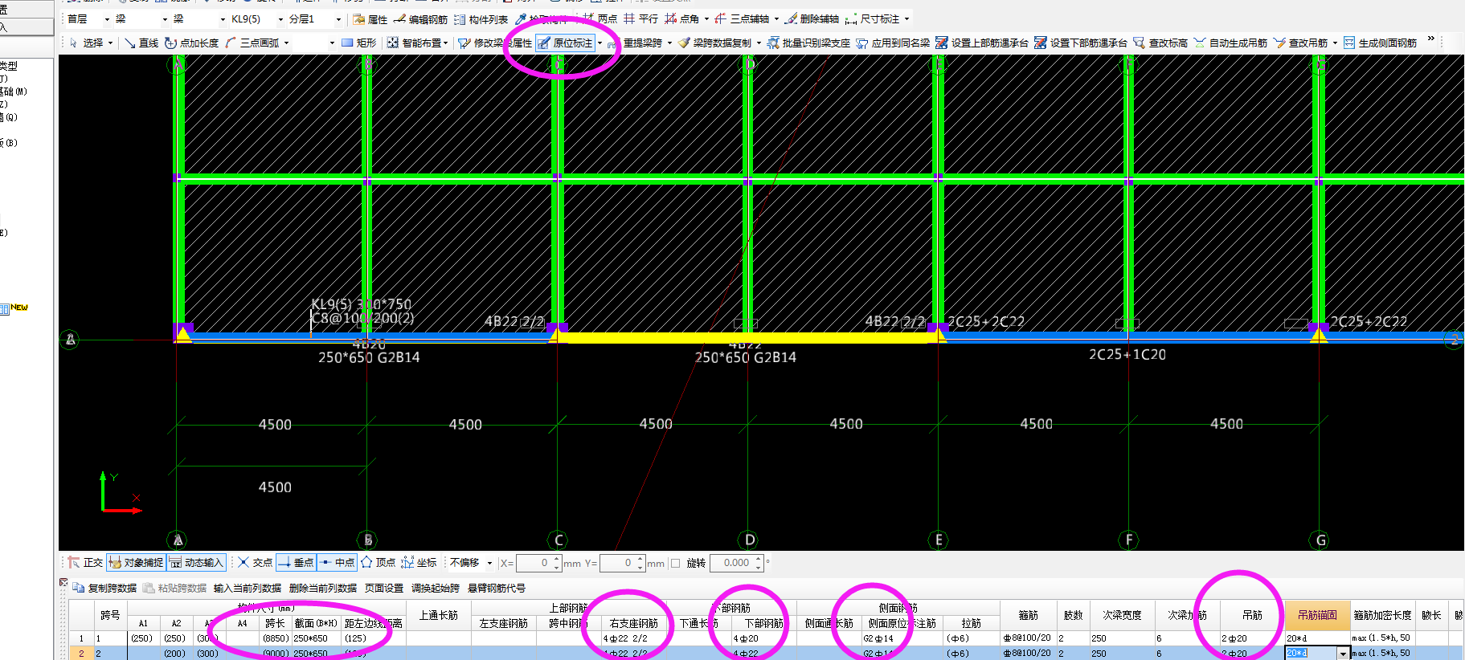Click the 上通长筋 column header

439,615
